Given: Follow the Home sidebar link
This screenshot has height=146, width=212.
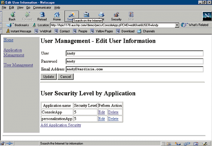Looking at the screenshot, I should (8, 40).
